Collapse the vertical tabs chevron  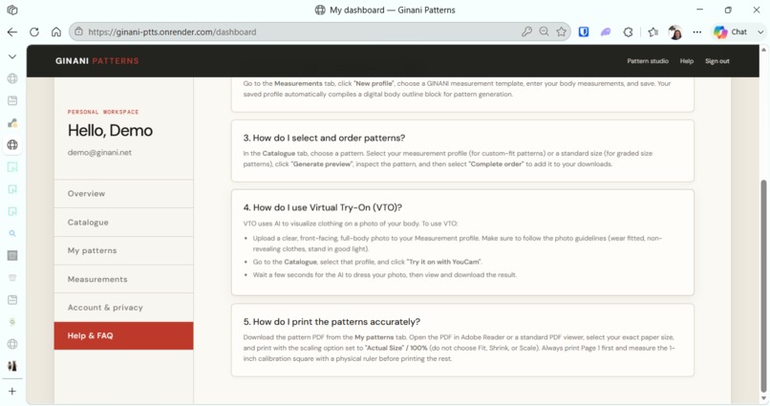coord(12,56)
